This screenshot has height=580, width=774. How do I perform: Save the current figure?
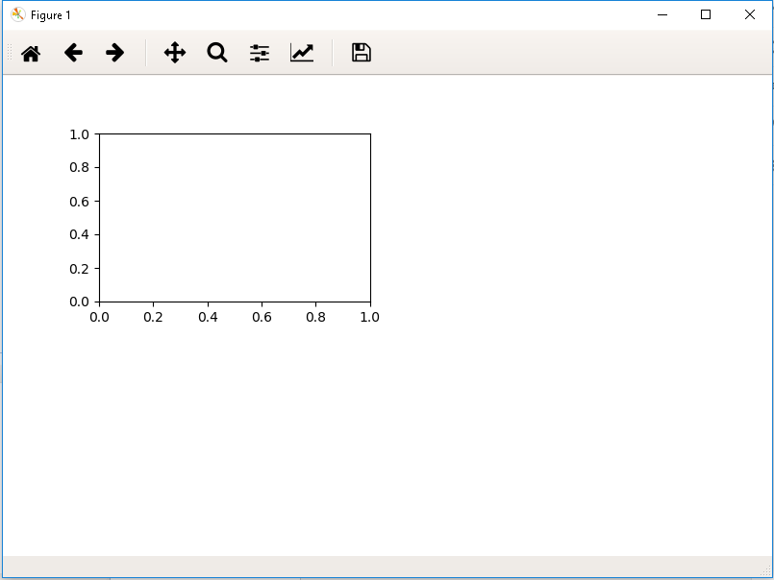click(361, 53)
